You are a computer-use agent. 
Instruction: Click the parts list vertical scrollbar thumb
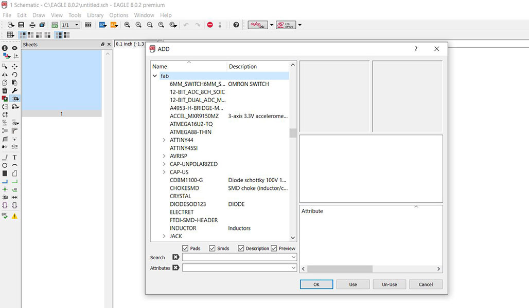pos(293,133)
